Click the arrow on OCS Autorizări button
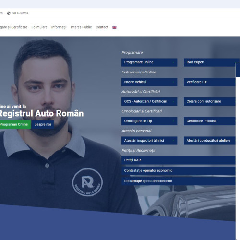240x240 pixels. pos(173,102)
